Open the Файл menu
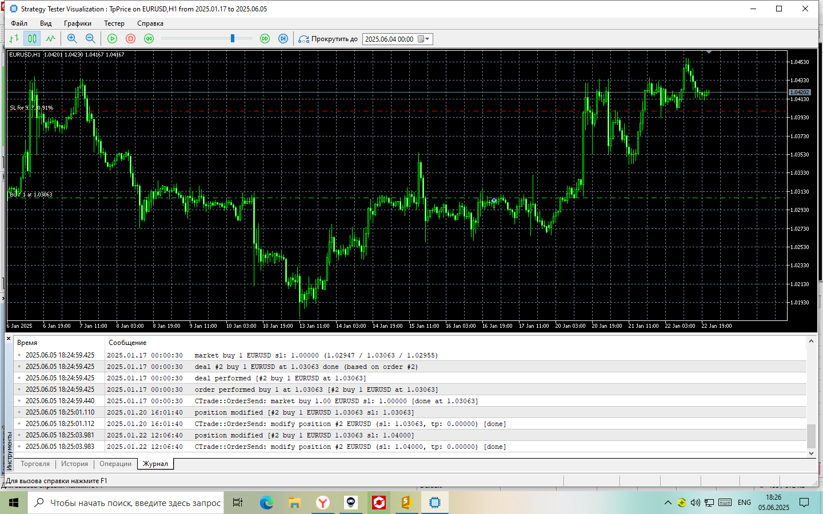The width and height of the screenshot is (823, 514). click(19, 23)
